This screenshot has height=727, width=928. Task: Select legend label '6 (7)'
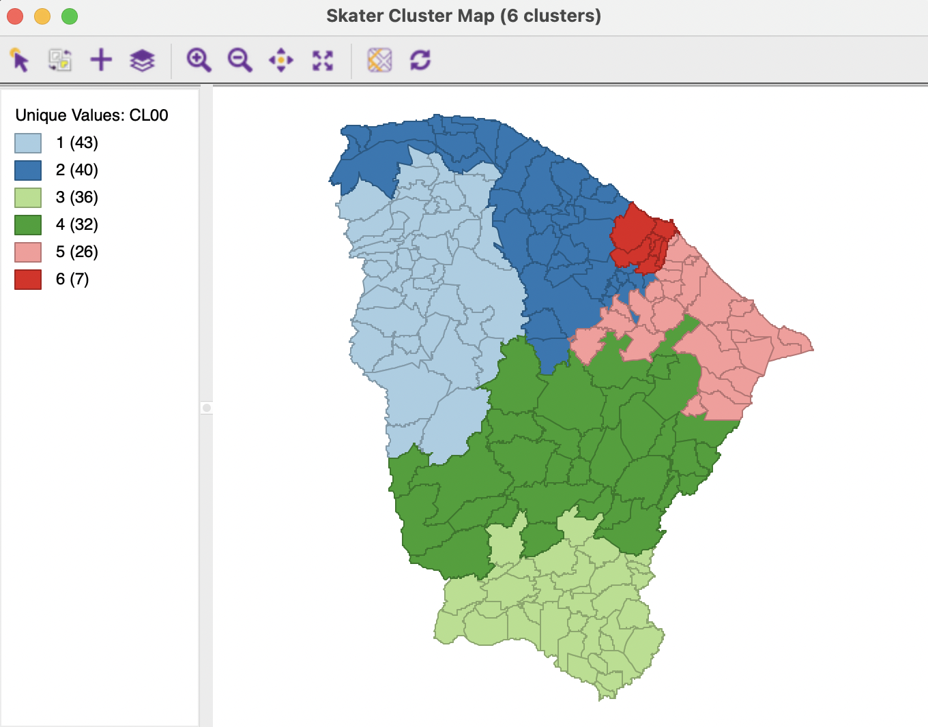click(x=72, y=279)
